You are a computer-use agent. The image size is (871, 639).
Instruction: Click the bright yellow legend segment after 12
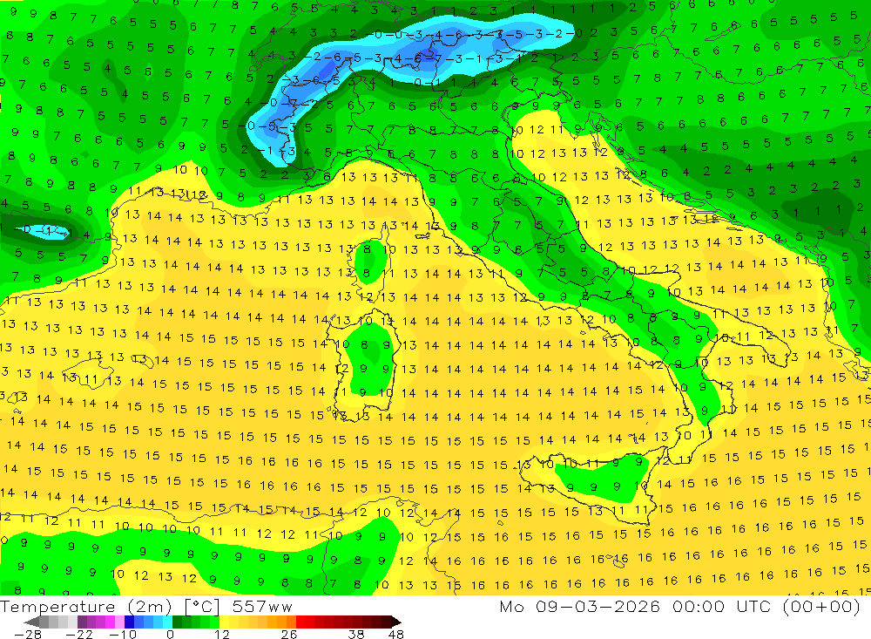(x=225, y=622)
